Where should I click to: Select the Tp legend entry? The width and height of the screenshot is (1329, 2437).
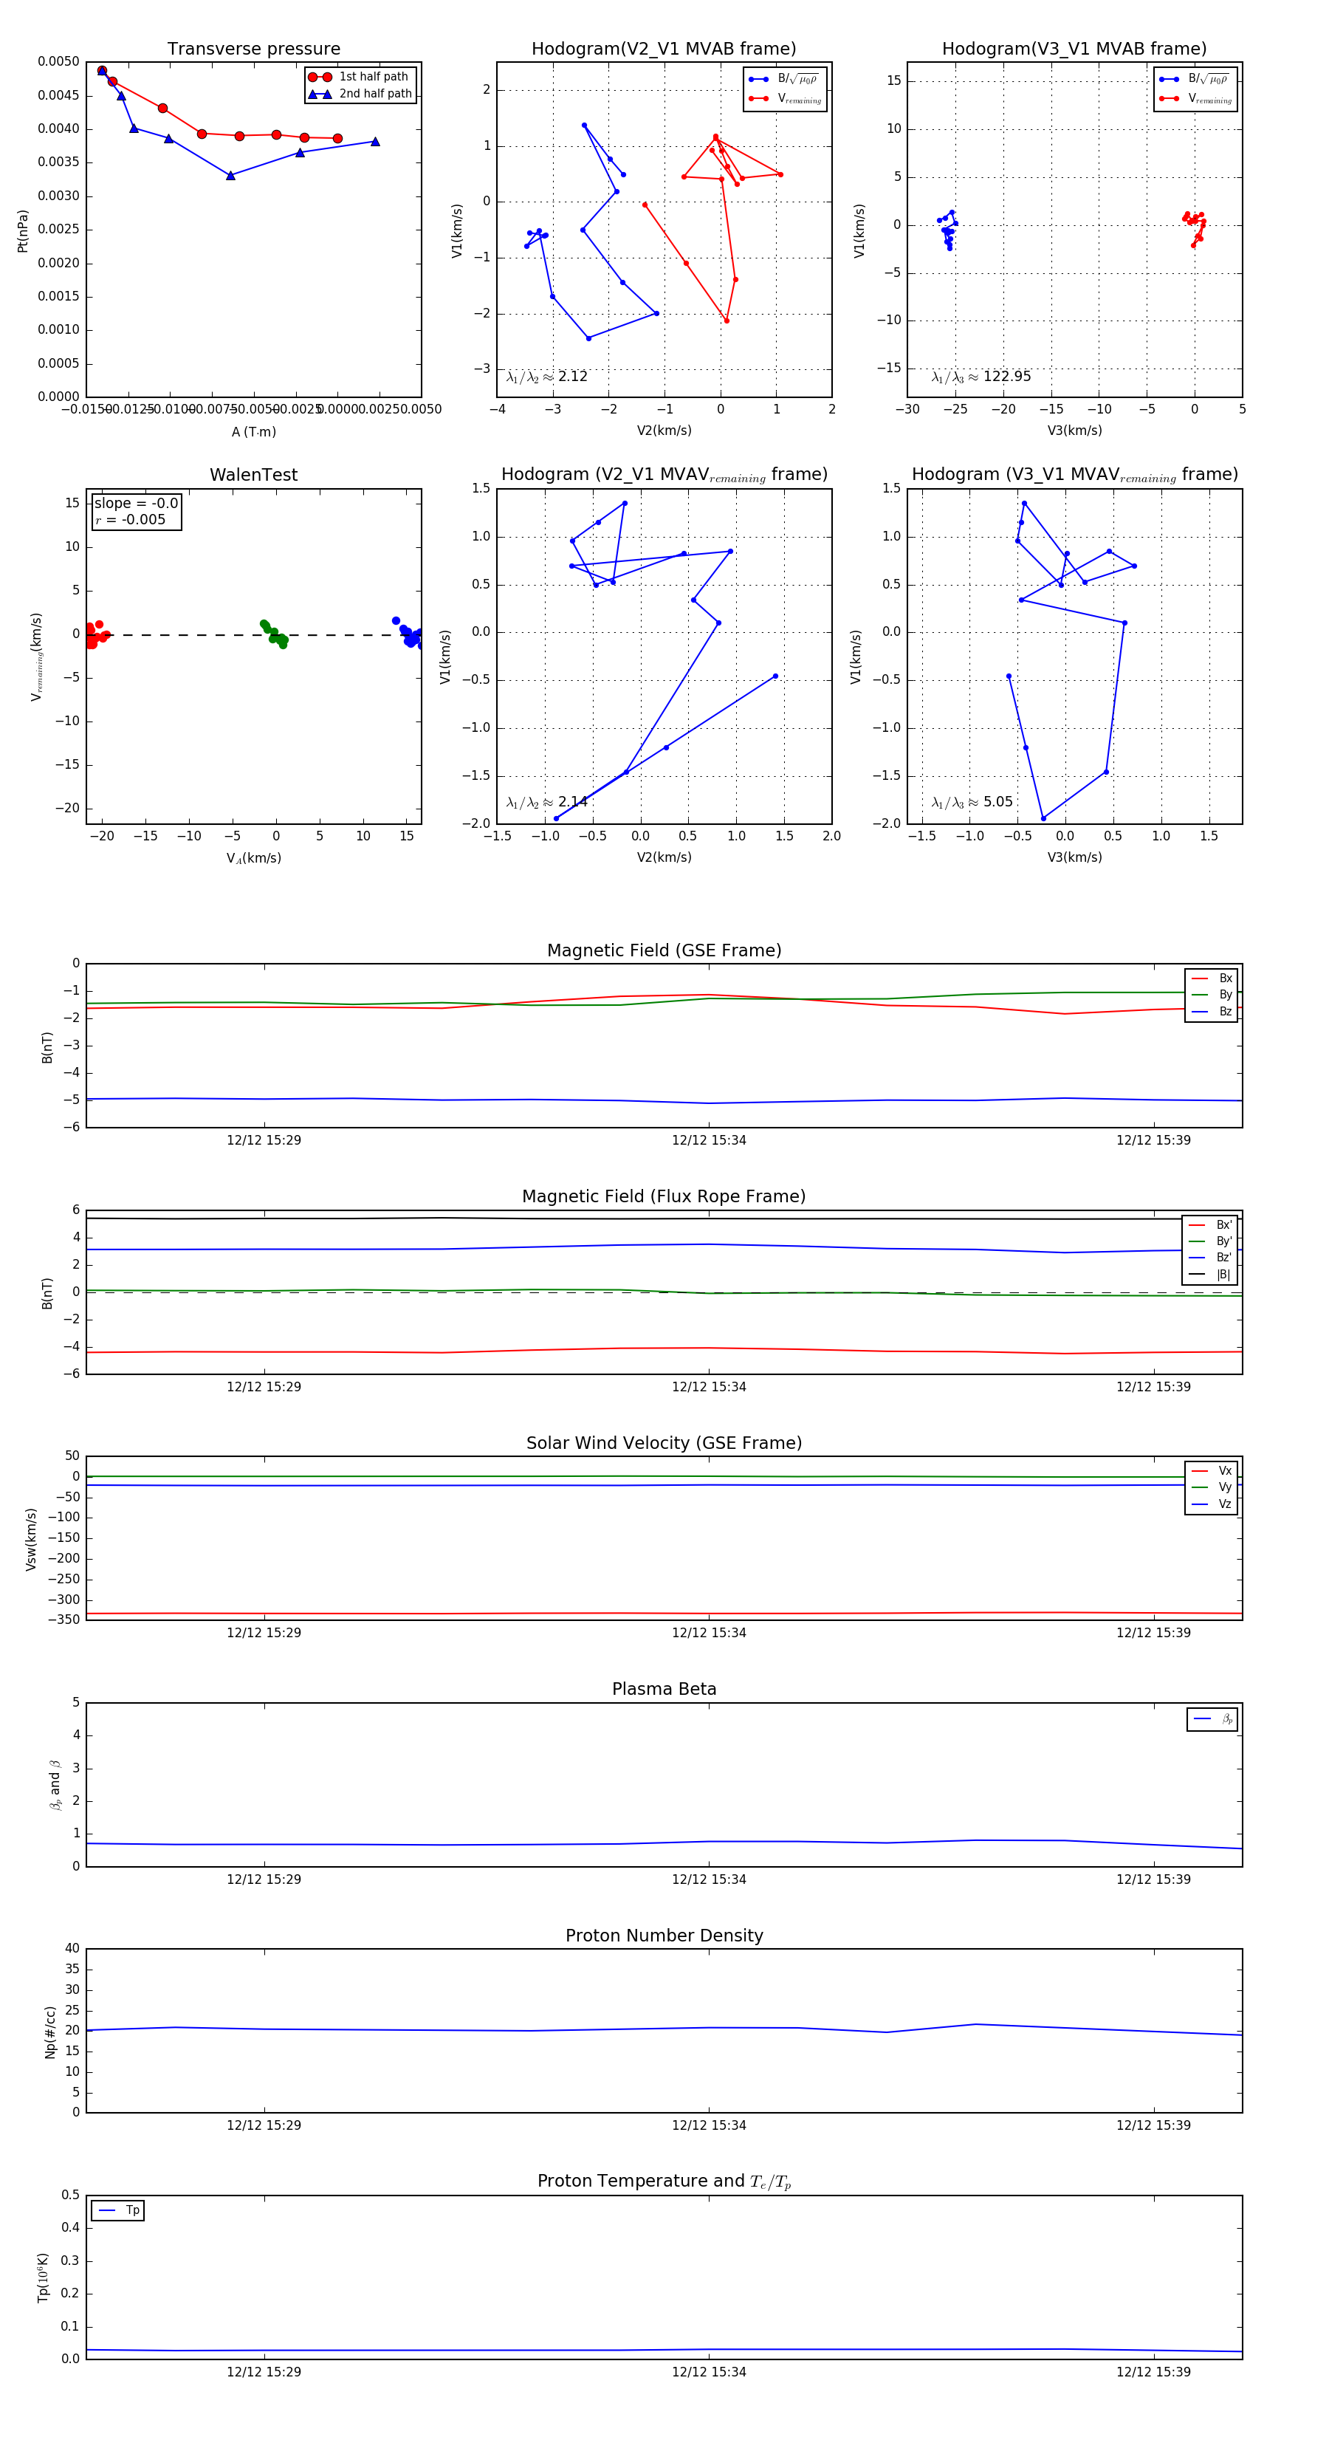pyautogui.click(x=118, y=2210)
